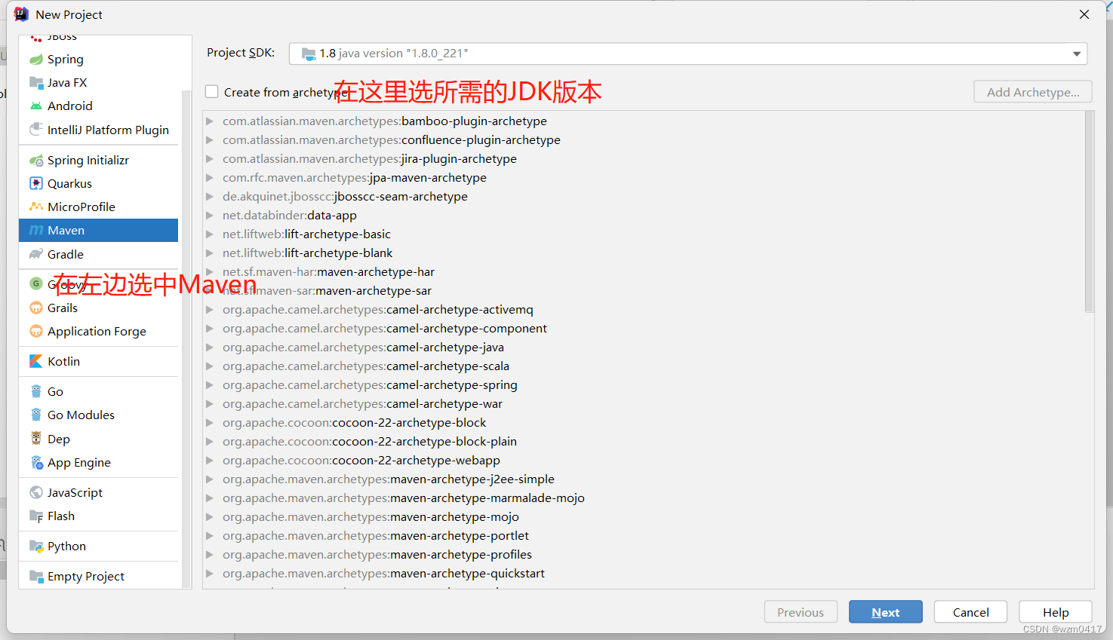Select Kotlin project type
Screen dimensions: 1113x640
point(98,361)
